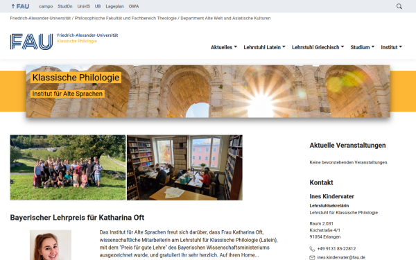Open the UB link
This screenshot has width=416, height=260.
[98, 6]
